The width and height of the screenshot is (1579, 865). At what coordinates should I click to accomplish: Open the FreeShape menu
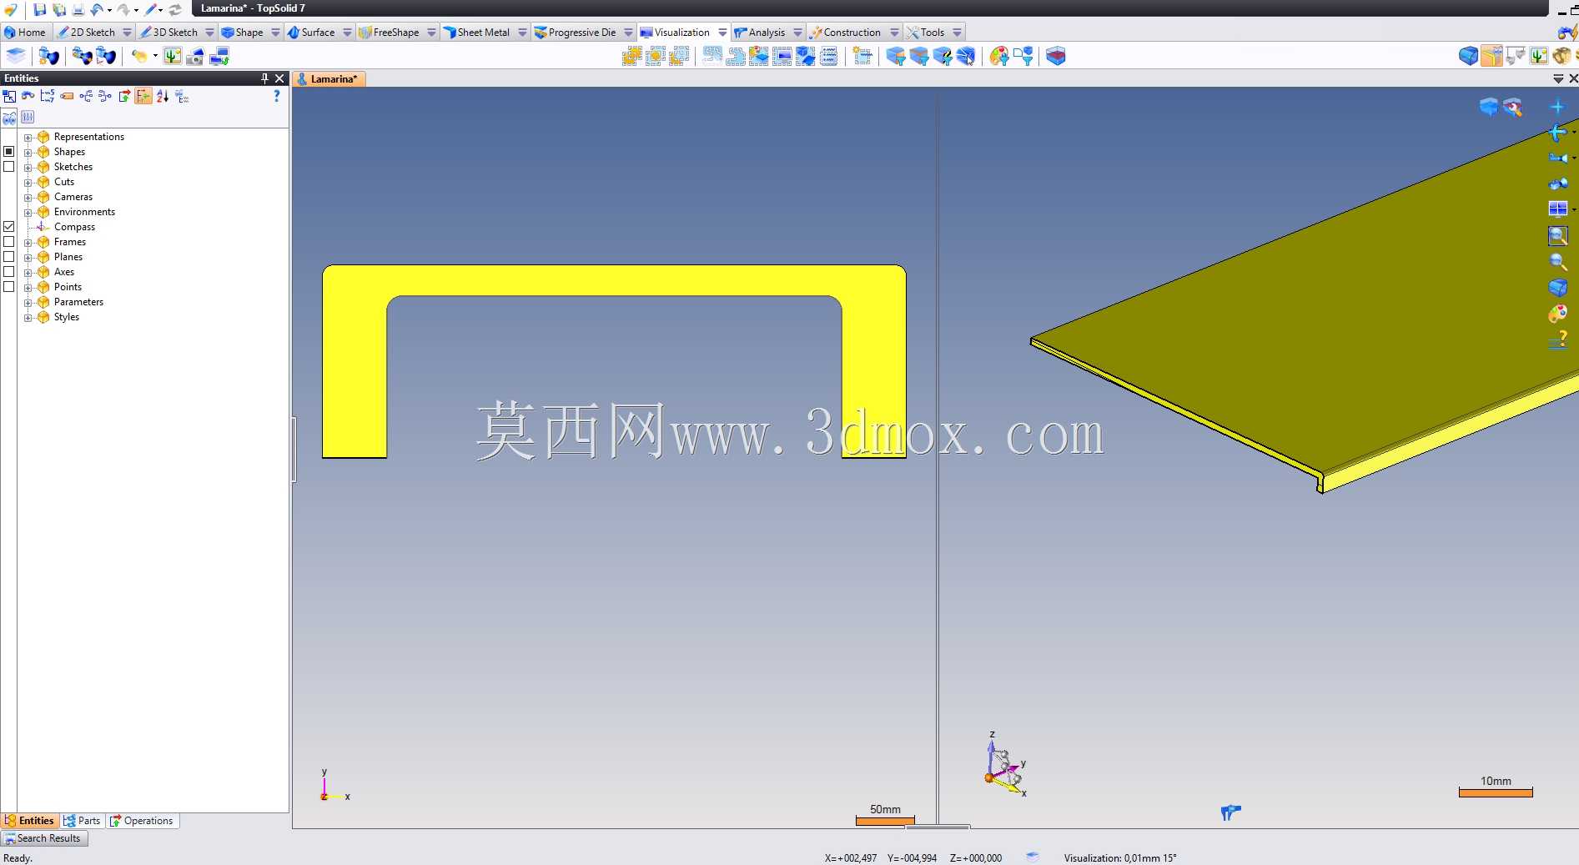[x=389, y=33]
